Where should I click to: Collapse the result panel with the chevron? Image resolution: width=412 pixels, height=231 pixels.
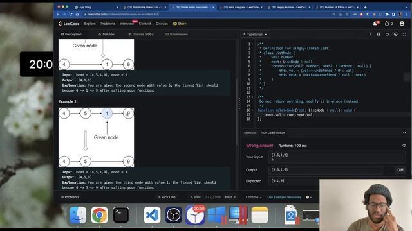click(404, 133)
